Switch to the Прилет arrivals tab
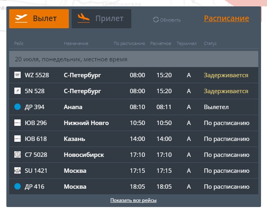Image resolution: width=267 pixels, height=213 pixels. [101, 19]
